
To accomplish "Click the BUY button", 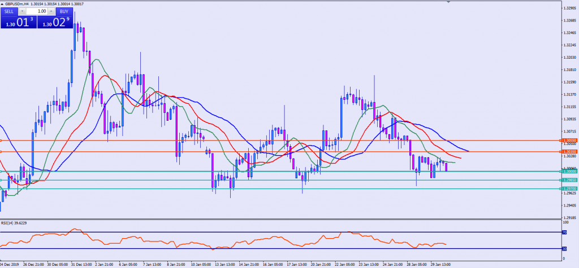I will pyautogui.click(x=64, y=11).
